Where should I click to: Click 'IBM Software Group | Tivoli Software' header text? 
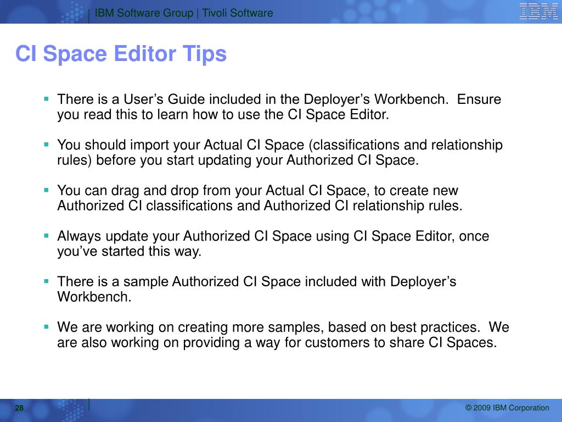(183, 13)
